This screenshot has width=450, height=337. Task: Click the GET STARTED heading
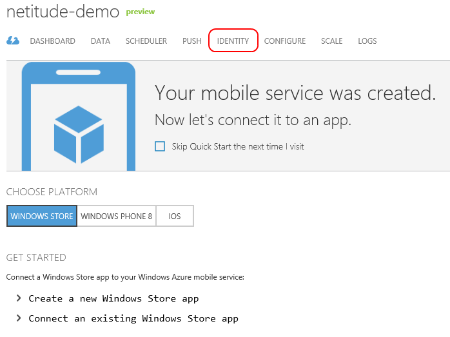(x=36, y=258)
